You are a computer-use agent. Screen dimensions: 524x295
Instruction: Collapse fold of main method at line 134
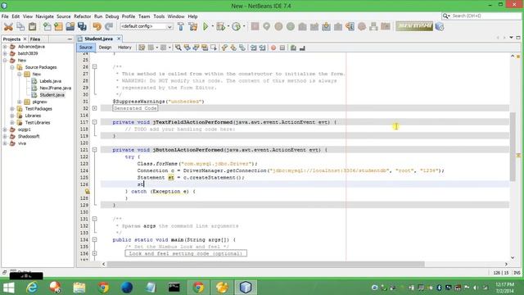tap(95, 240)
